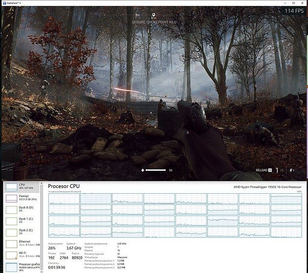The height and width of the screenshot is (273, 308).
Task: Click the 32 Procesory logiczne value
Action: click(118, 254)
